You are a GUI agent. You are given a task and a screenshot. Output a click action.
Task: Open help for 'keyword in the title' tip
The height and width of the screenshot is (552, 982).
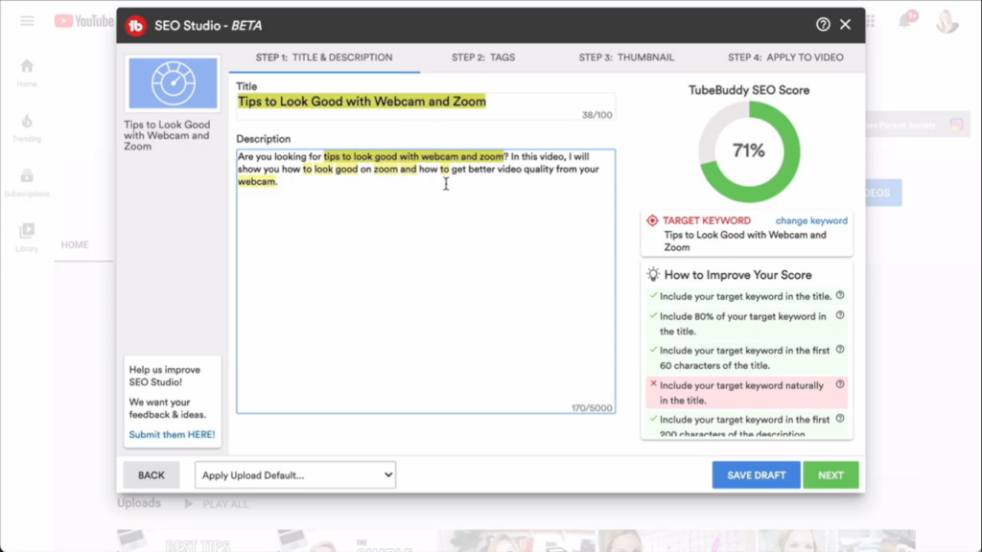[840, 295]
